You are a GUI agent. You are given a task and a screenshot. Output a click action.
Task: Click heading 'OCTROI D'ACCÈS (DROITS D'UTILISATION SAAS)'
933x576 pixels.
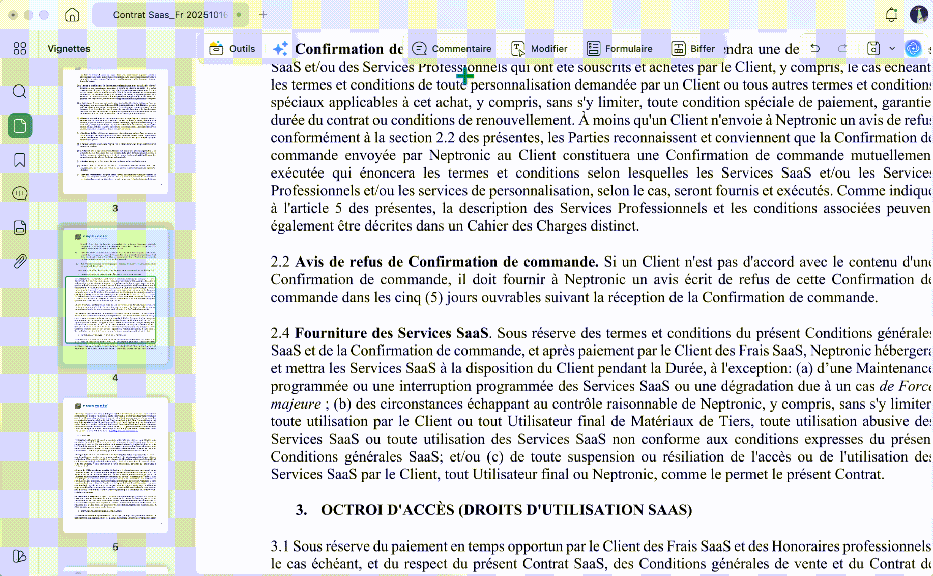(506, 510)
